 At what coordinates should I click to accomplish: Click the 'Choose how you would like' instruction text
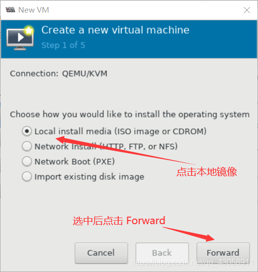(130, 115)
